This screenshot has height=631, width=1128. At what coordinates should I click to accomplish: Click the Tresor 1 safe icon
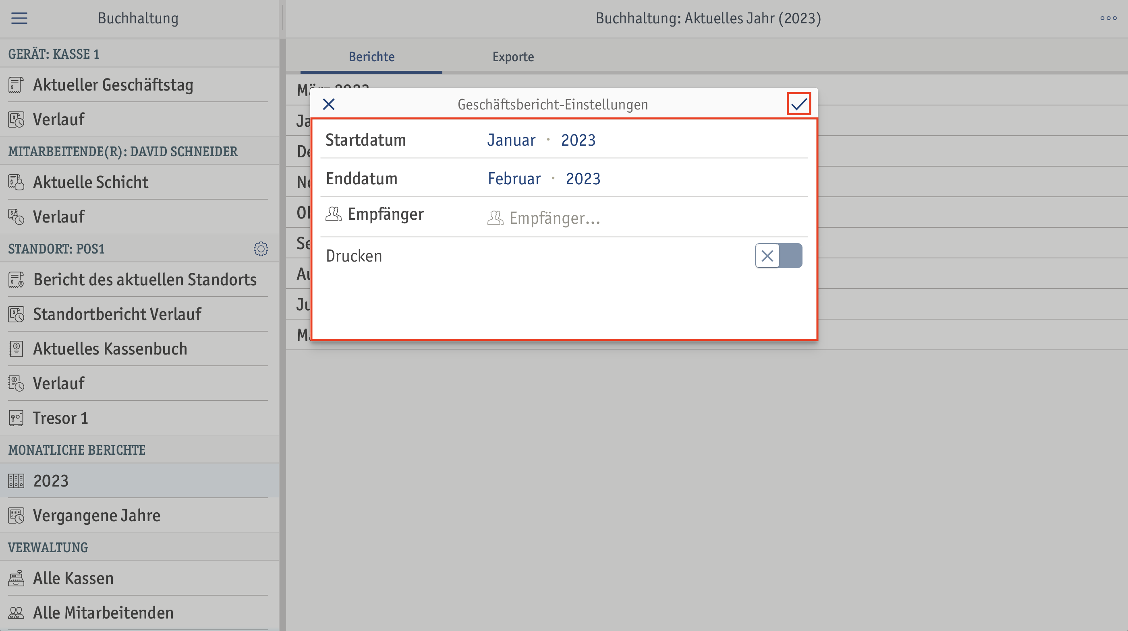16,418
